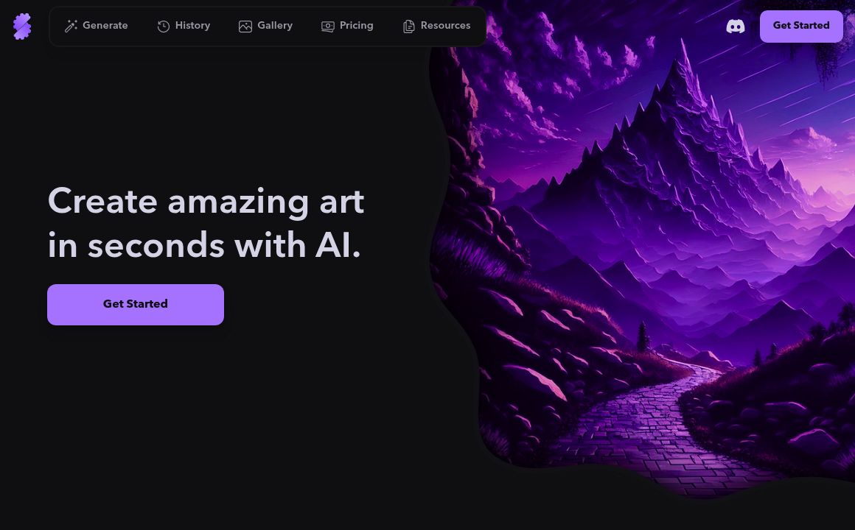Open the Generate page label
Screen dimensions: 855x530
(x=105, y=26)
